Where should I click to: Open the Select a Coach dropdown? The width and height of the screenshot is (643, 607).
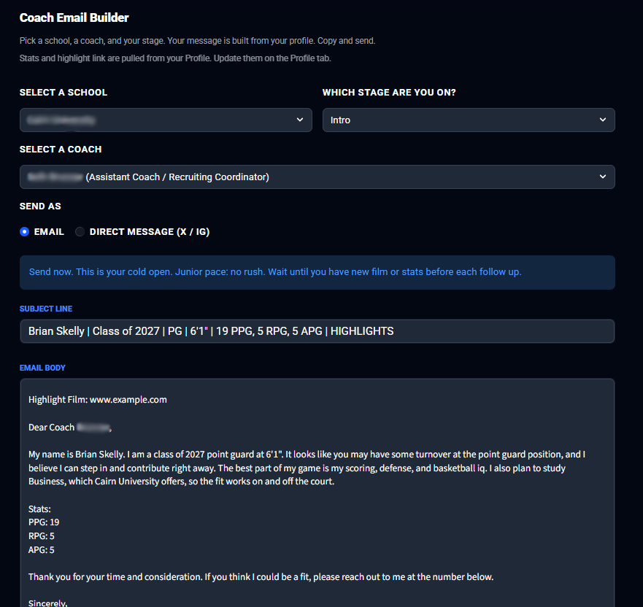pyautogui.click(x=317, y=177)
